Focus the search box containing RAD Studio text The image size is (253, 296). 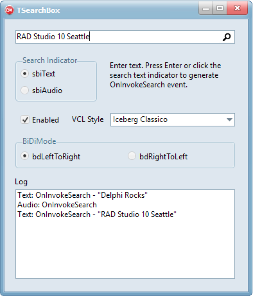(125, 37)
